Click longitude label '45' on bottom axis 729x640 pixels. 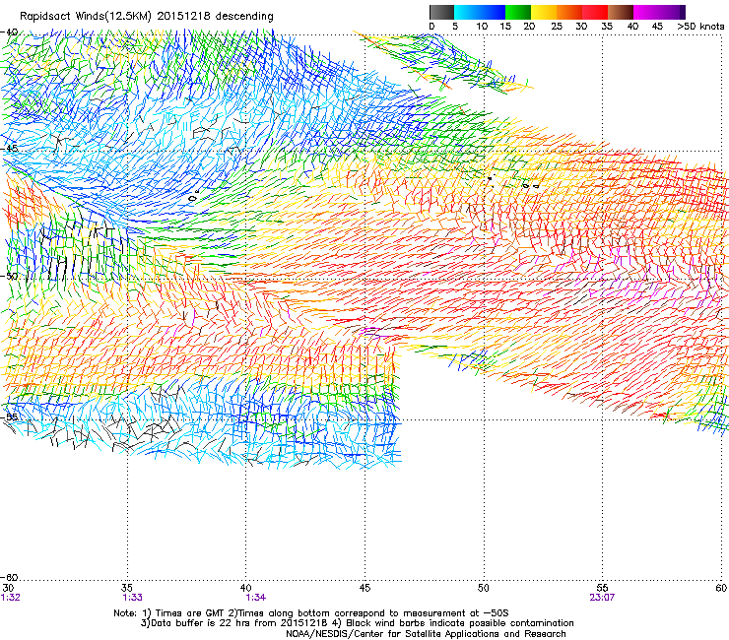click(364, 588)
